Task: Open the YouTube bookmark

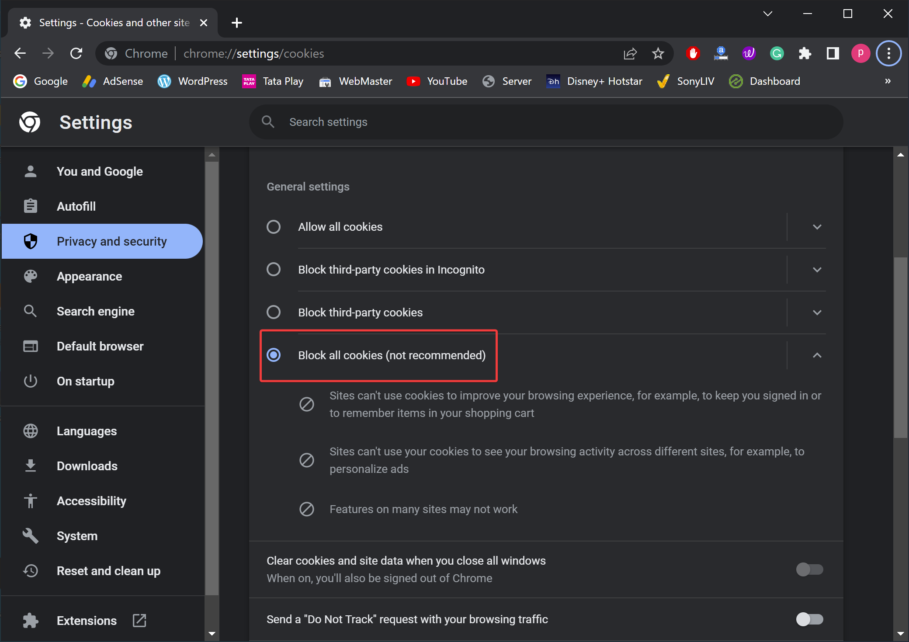Action: pos(437,81)
